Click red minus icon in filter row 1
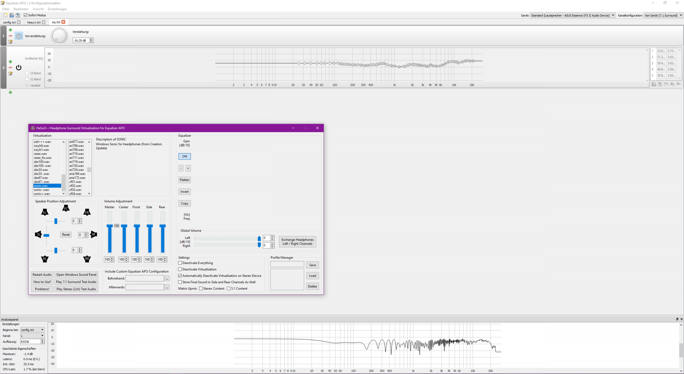The width and height of the screenshot is (684, 374). point(10,36)
